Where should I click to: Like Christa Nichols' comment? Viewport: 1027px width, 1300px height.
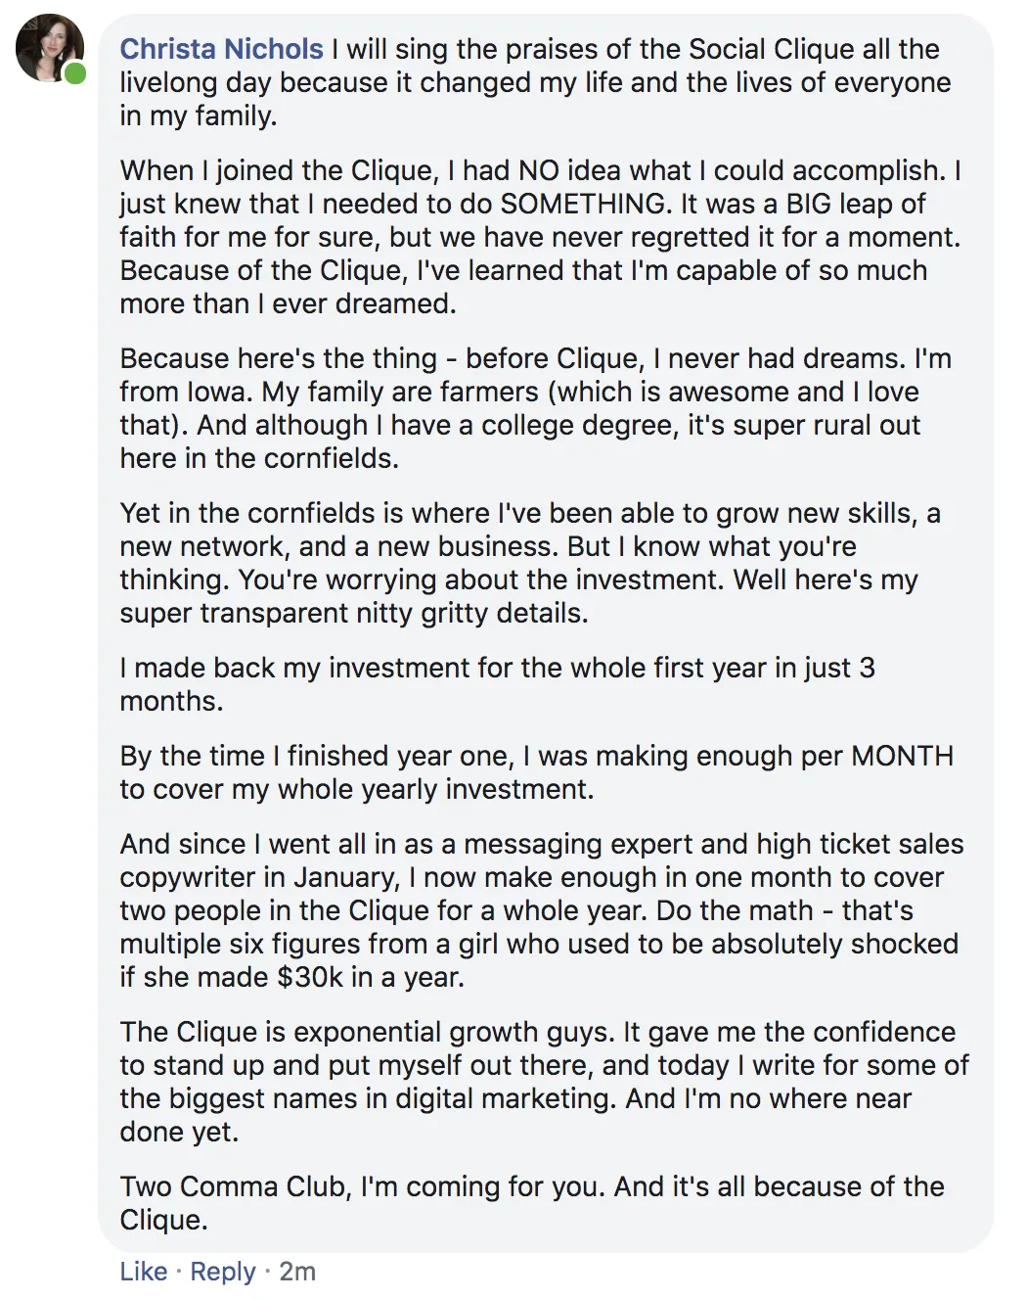(x=143, y=1272)
